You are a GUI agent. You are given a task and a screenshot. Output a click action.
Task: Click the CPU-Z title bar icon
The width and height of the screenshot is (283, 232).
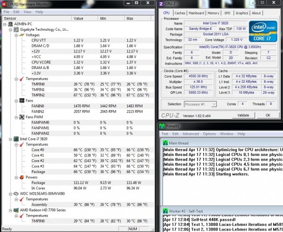[x=161, y=4]
